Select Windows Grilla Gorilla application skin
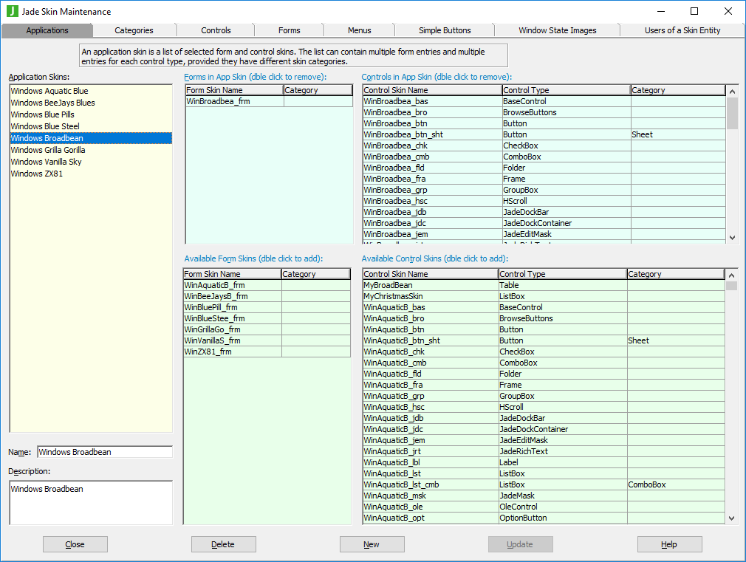The width and height of the screenshot is (746, 562). (48, 150)
